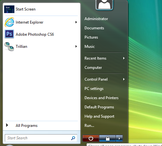Image resolution: width=162 pixels, height=146 pixels.
Task: Open Help and Support
Action: tap(99, 116)
